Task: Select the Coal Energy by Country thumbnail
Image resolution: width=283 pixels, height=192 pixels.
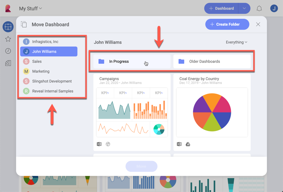Action: click(212, 112)
